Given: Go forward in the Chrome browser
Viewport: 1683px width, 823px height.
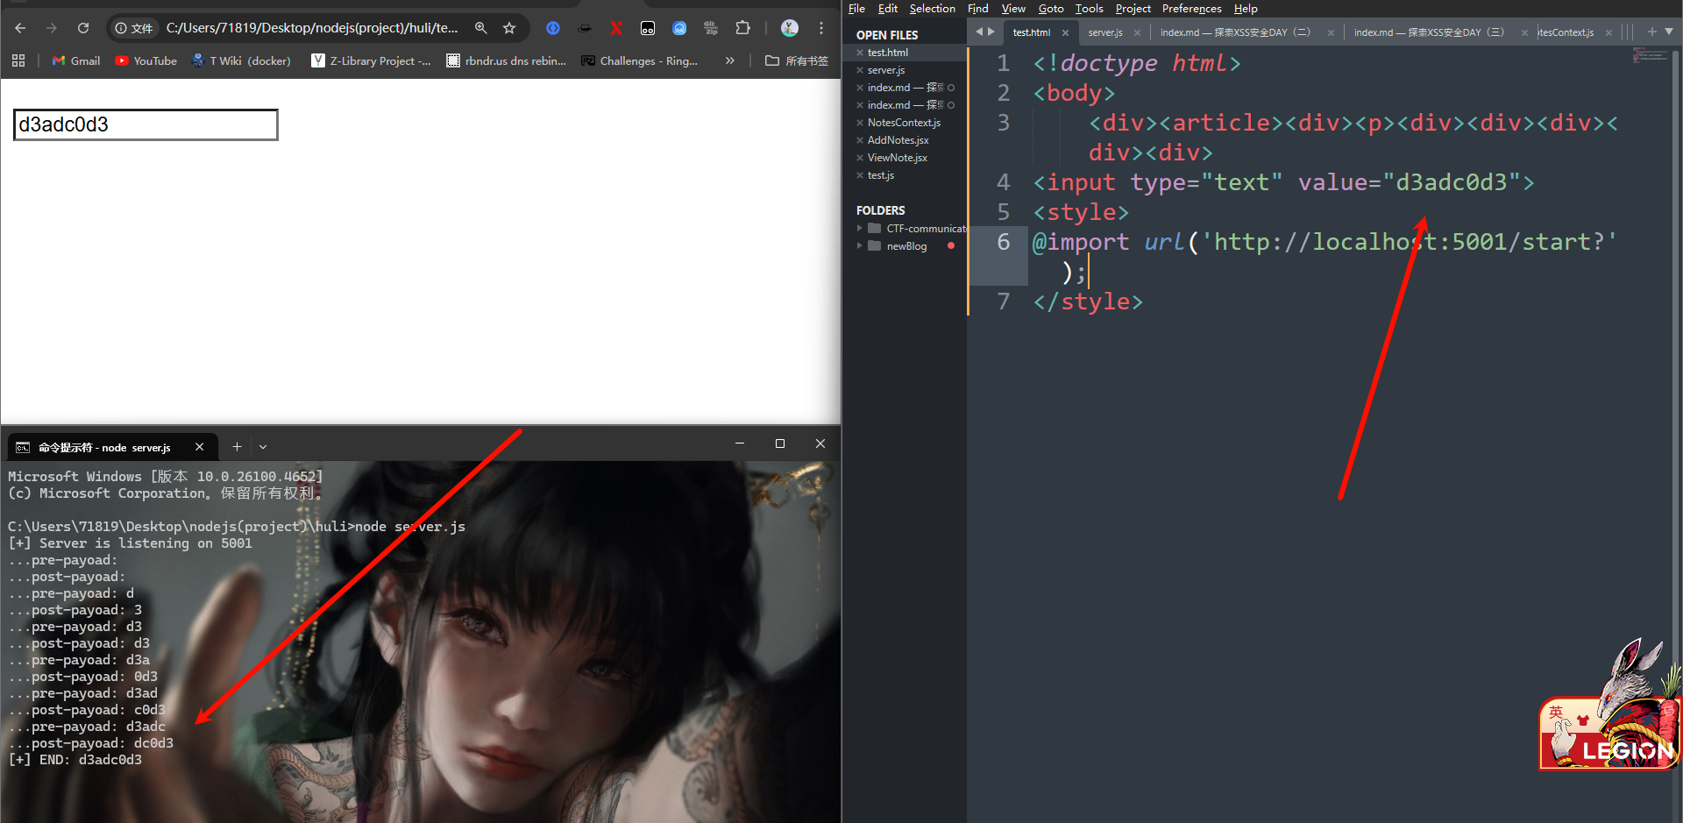Looking at the screenshot, I should (52, 28).
